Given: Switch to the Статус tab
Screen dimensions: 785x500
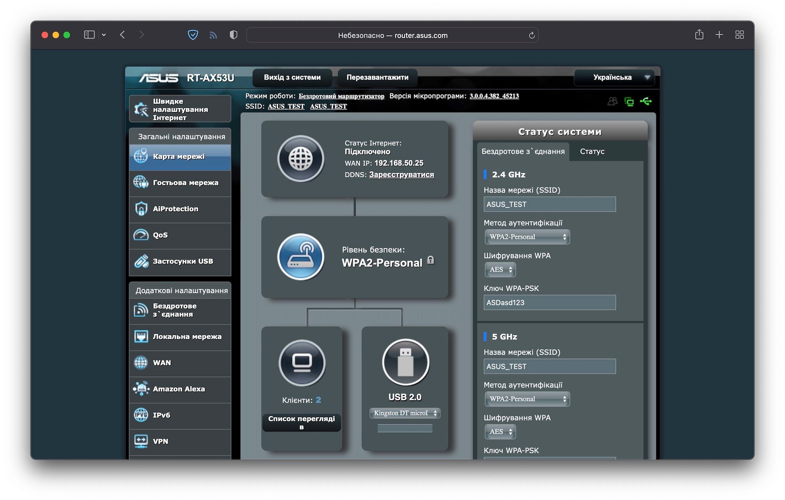Looking at the screenshot, I should click(x=592, y=152).
